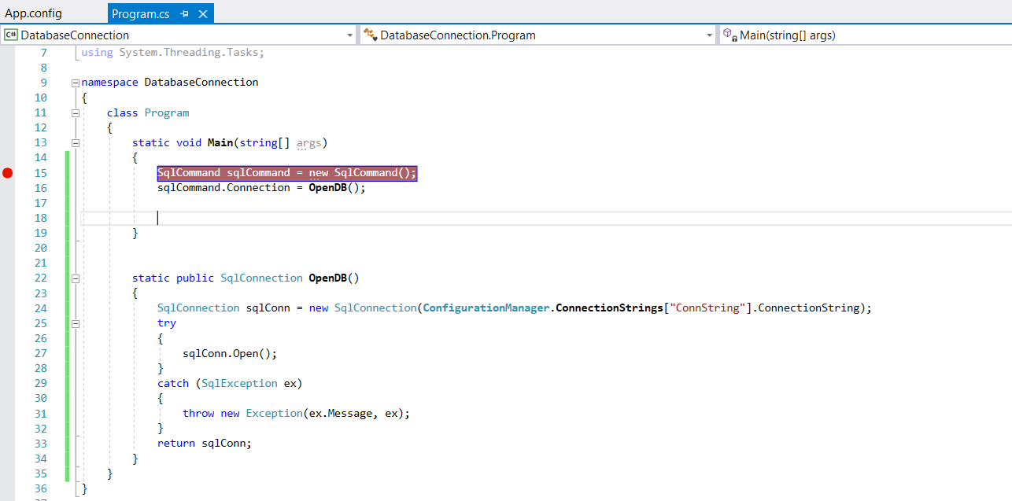Click the method icon beside Main(string[] args)
Image resolution: width=1012 pixels, height=501 pixels.
(729, 35)
